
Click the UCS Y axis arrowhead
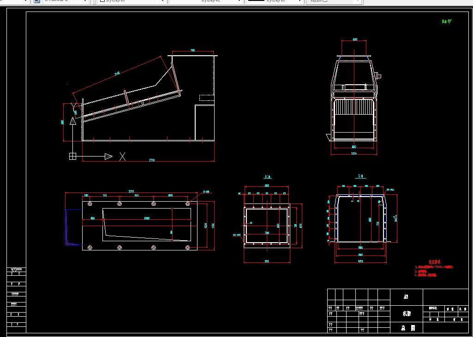coord(73,121)
